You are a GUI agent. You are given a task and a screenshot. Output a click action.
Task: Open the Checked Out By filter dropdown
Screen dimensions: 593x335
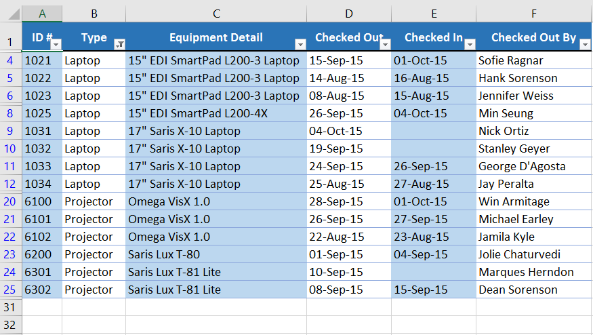(x=586, y=44)
